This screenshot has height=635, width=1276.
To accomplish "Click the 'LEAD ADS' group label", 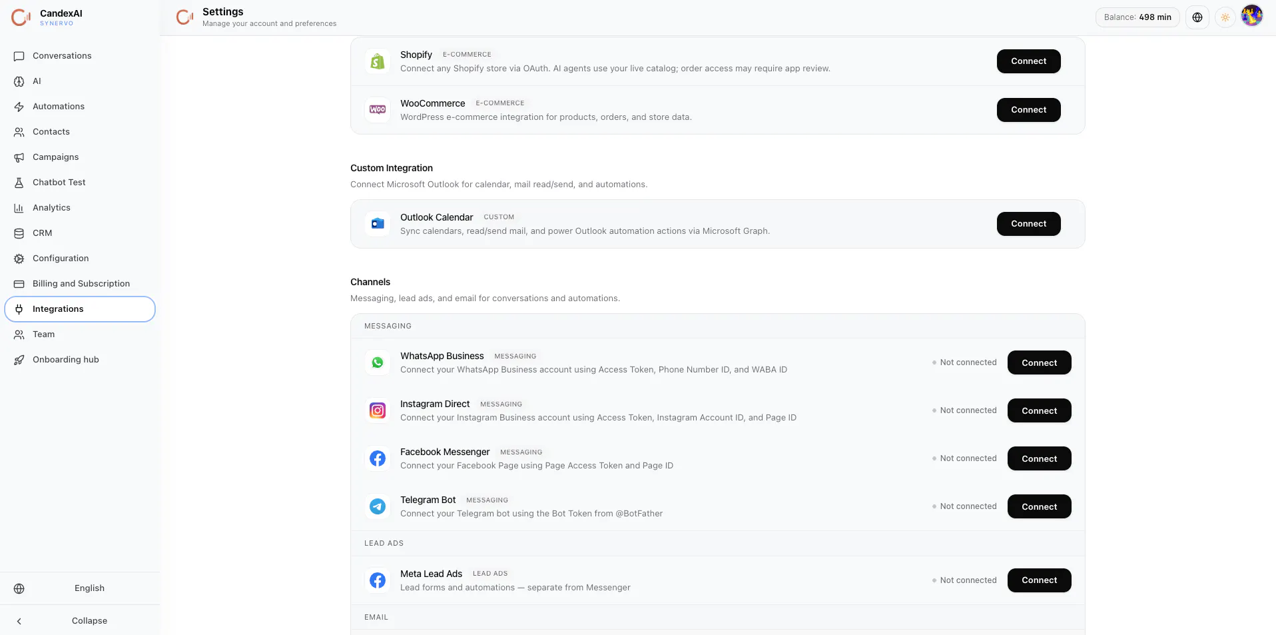I will (384, 543).
